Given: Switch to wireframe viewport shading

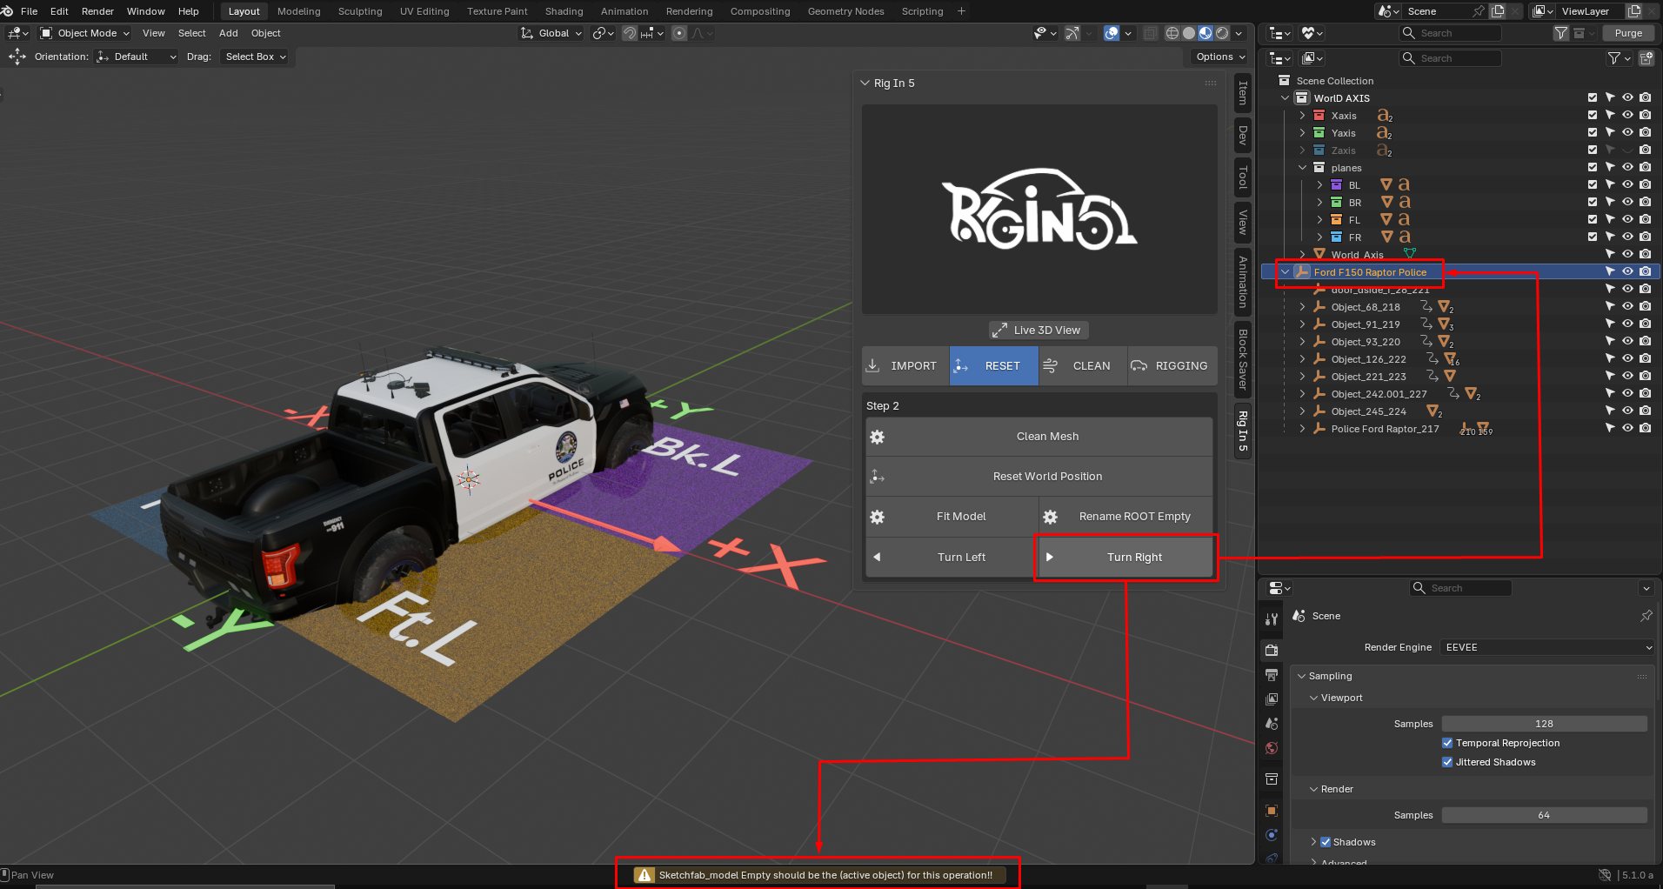Looking at the screenshot, I should 1172,33.
